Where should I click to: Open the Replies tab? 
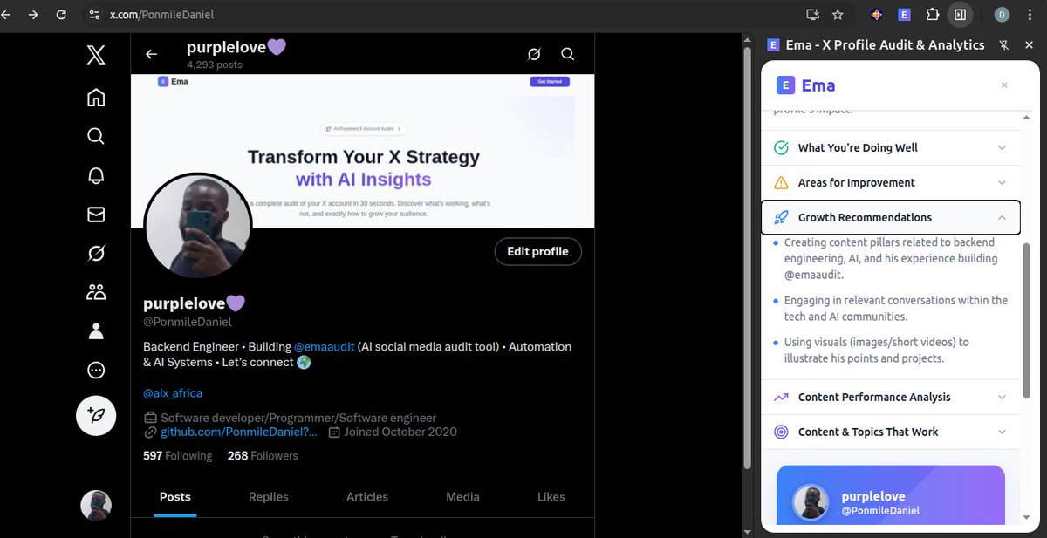point(268,496)
